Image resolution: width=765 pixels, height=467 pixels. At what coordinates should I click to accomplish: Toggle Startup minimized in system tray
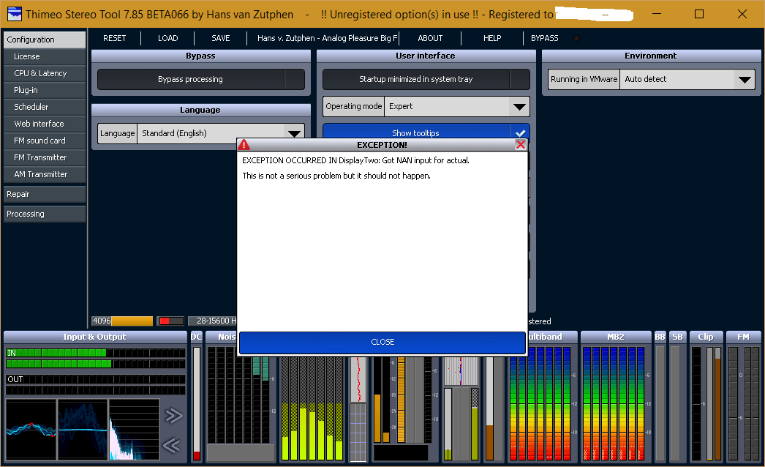(x=426, y=79)
